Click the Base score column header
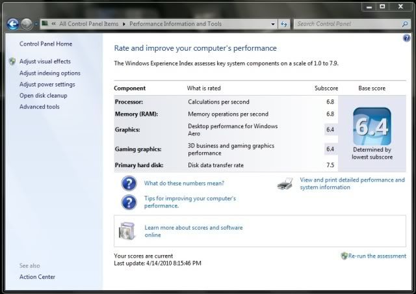 [x=372, y=88]
